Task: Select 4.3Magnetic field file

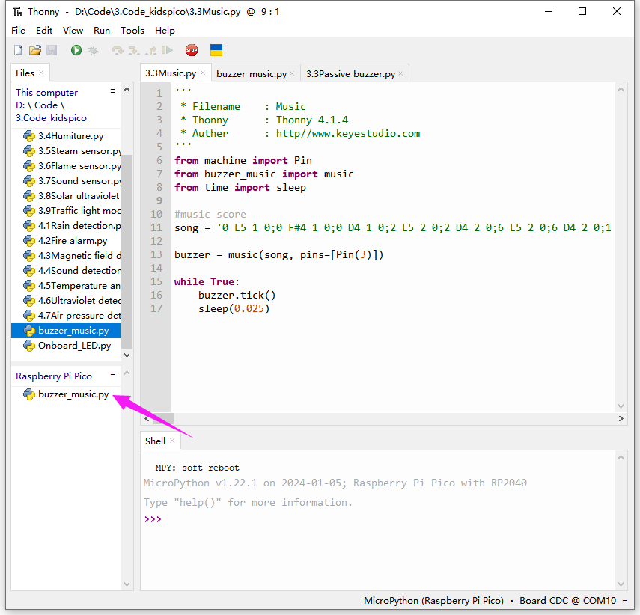Action: pyautogui.click(x=66, y=256)
